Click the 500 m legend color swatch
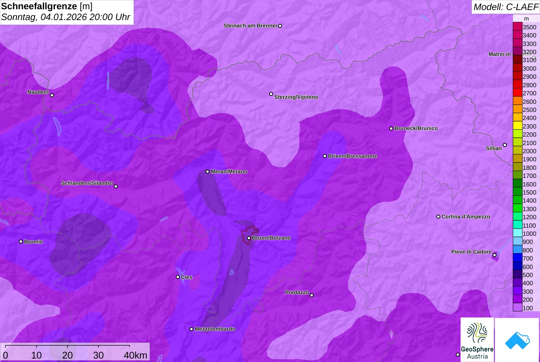This screenshot has height=362, width=540. point(518,274)
